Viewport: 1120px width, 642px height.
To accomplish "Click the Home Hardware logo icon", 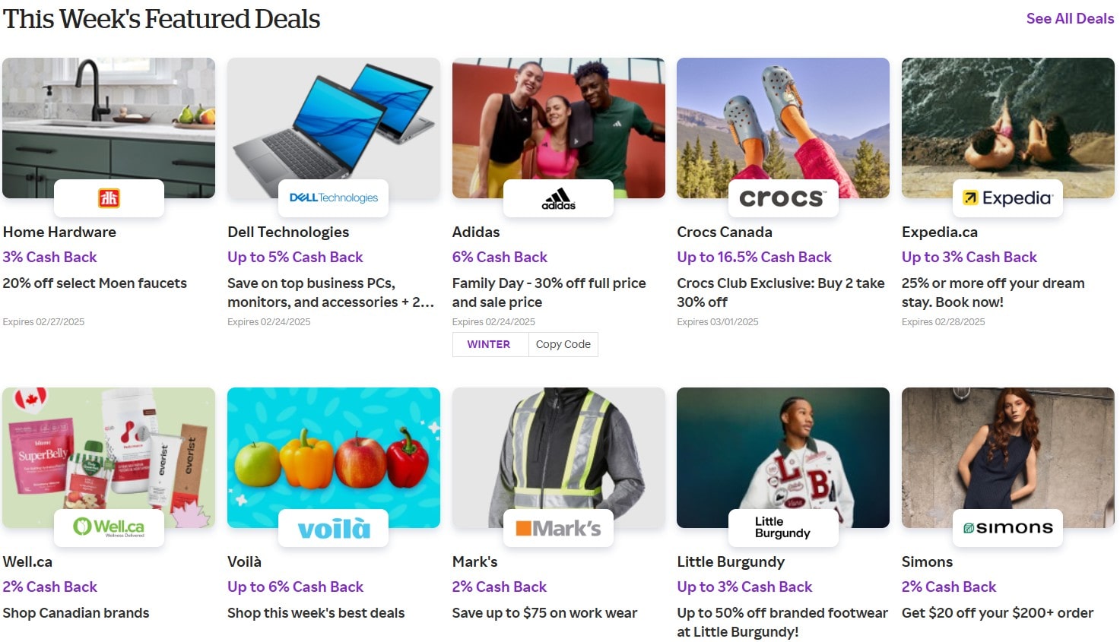I will coord(109,198).
